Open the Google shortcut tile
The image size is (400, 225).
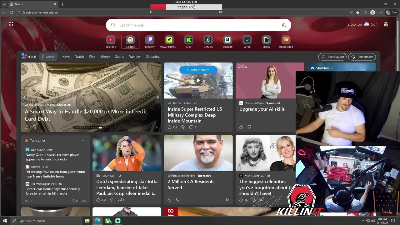(130, 42)
